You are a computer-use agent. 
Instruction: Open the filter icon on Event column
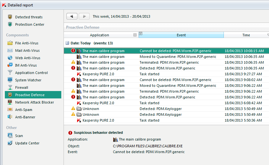[141, 33]
